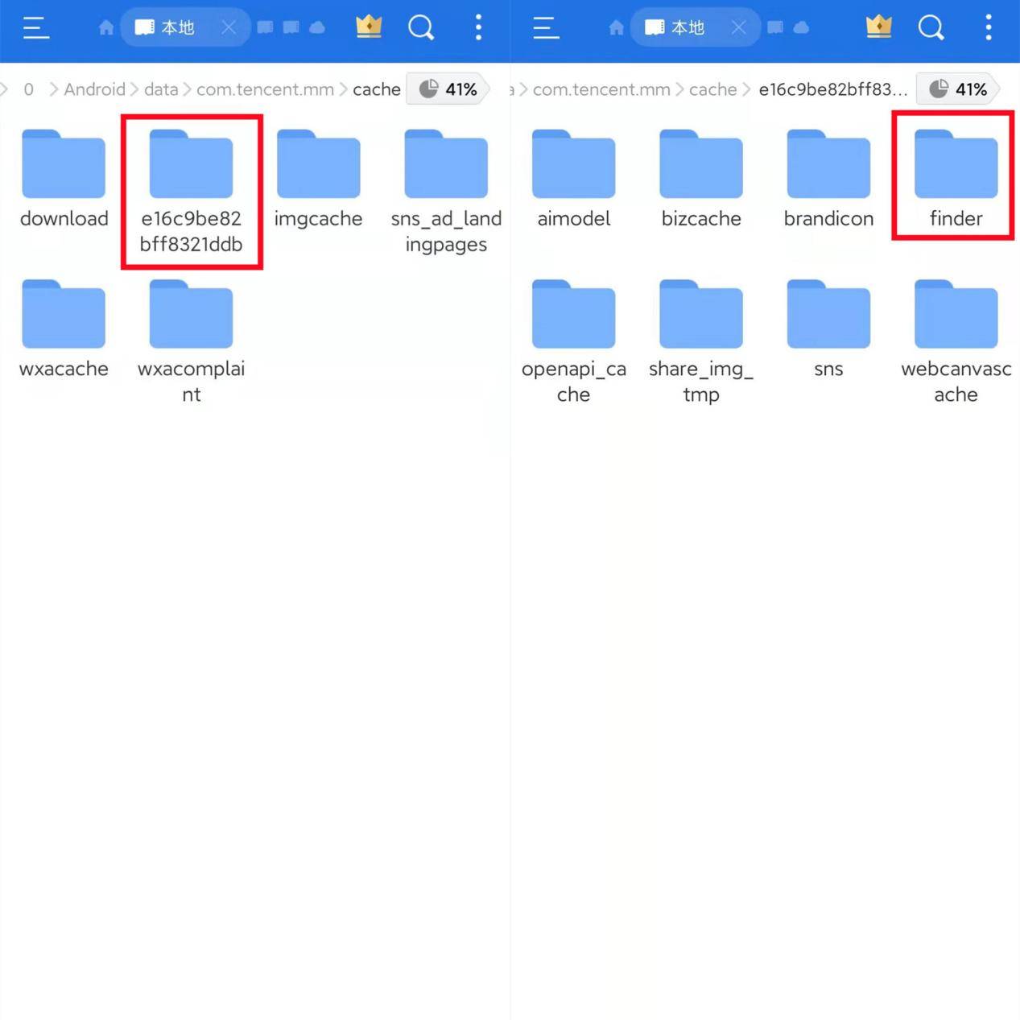Open the hamburger menu in right pane
The width and height of the screenshot is (1020, 1020).
pyautogui.click(x=546, y=28)
